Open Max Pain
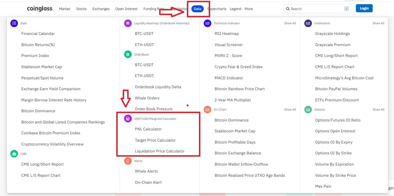 (323, 186)
